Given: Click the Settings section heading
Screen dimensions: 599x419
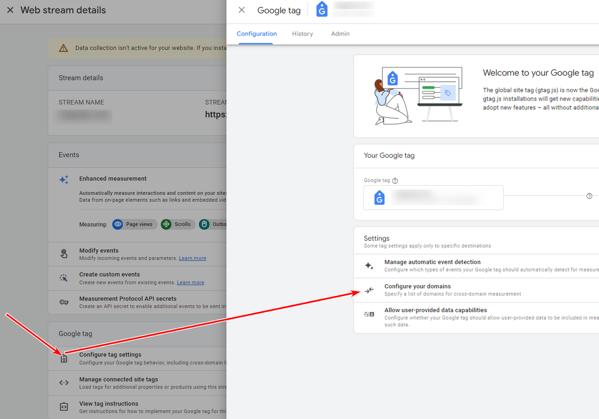Looking at the screenshot, I should [x=377, y=238].
